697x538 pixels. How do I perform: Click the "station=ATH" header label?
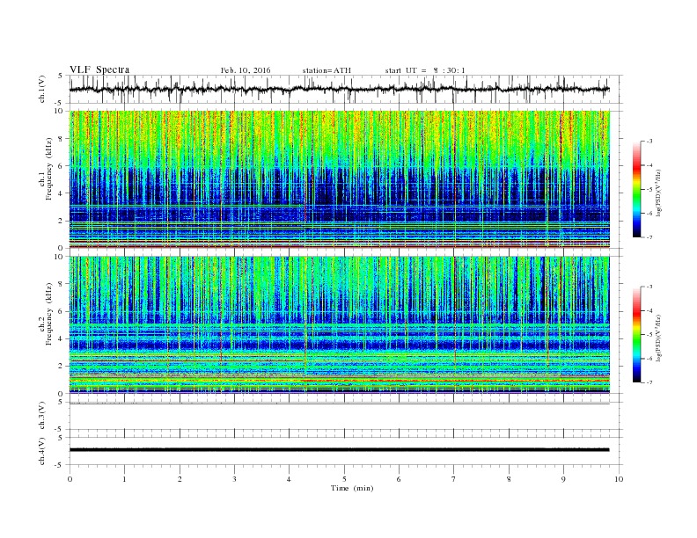[x=326, y=70]
